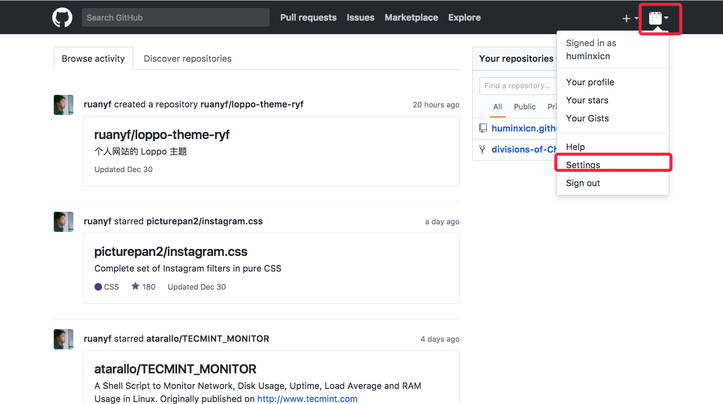Click ruanyf avatar beside loppo-theme-ryf event

click(x=63, y=104)
